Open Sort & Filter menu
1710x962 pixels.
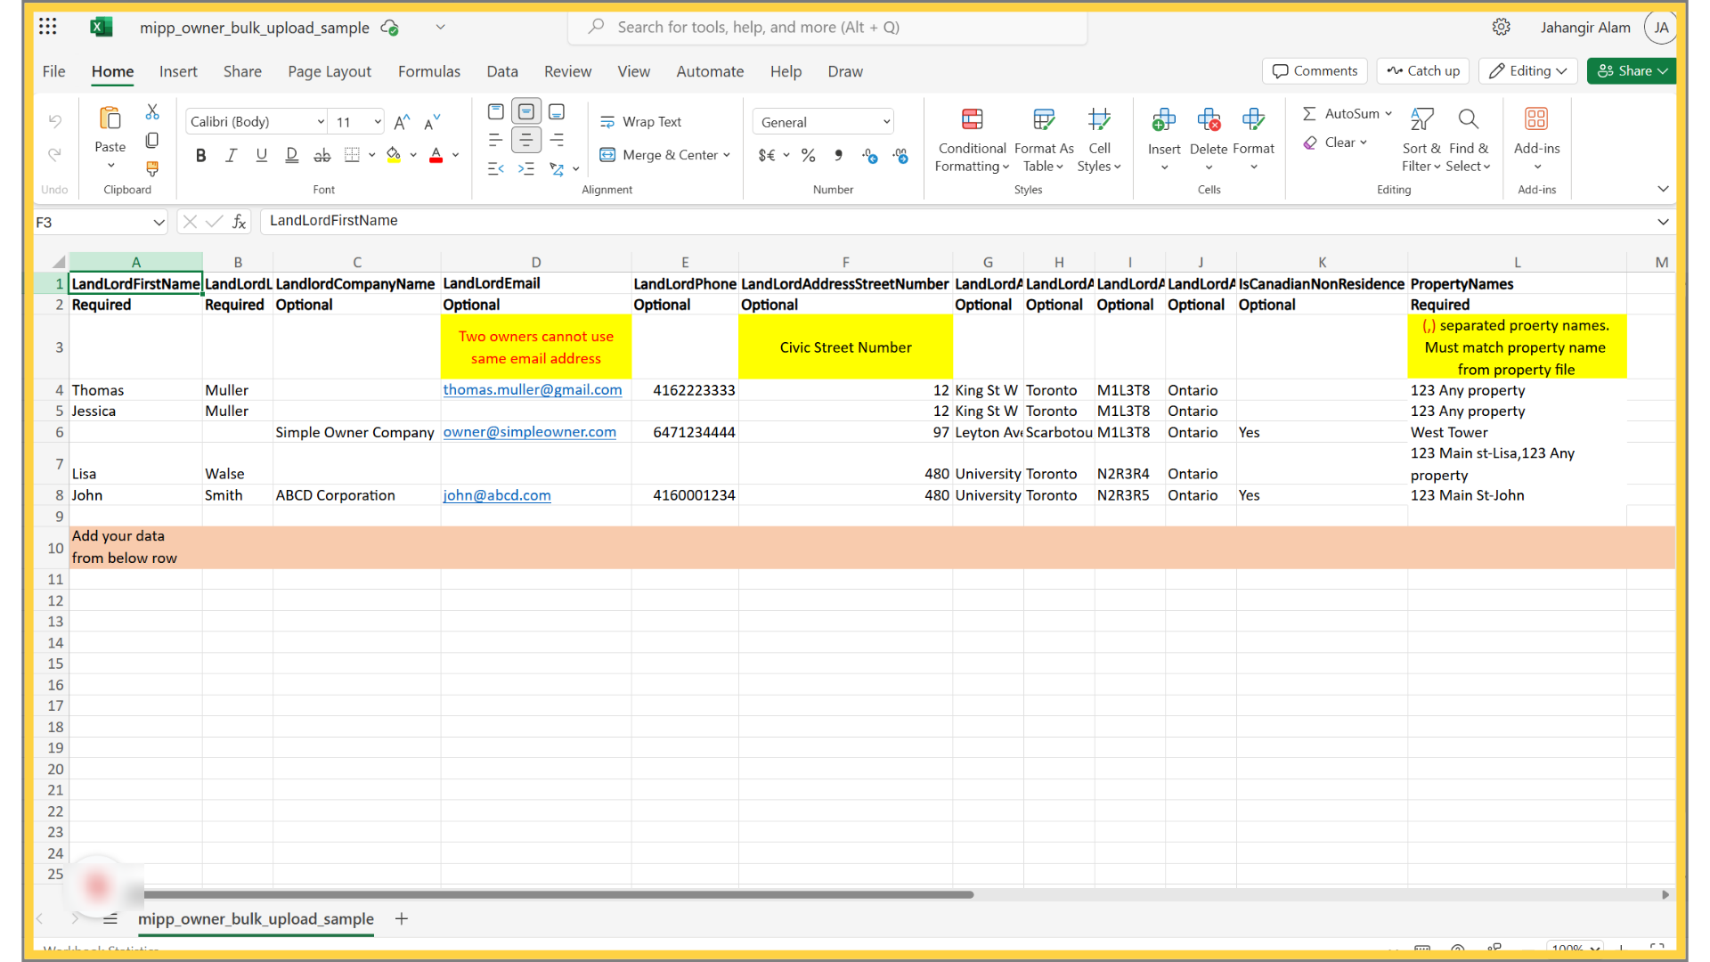click(1421, 140)
